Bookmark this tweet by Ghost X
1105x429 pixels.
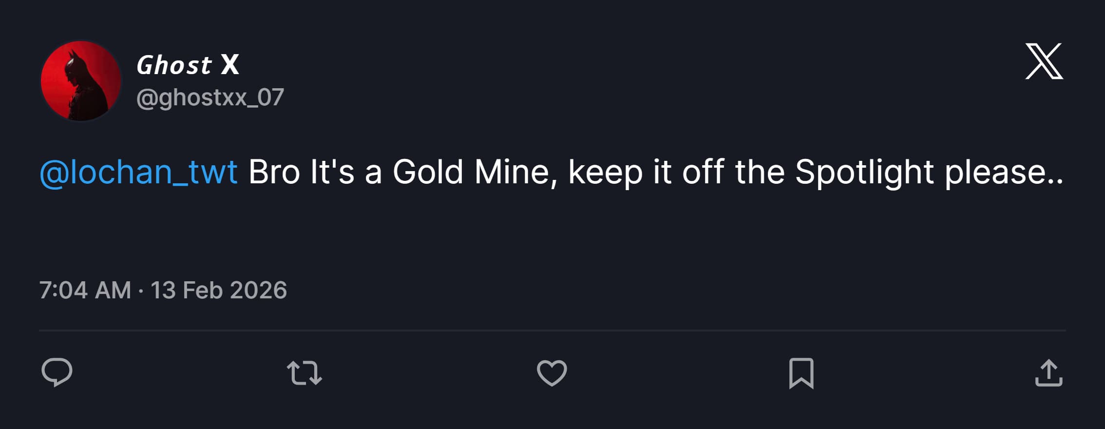[x=801, y=373]
